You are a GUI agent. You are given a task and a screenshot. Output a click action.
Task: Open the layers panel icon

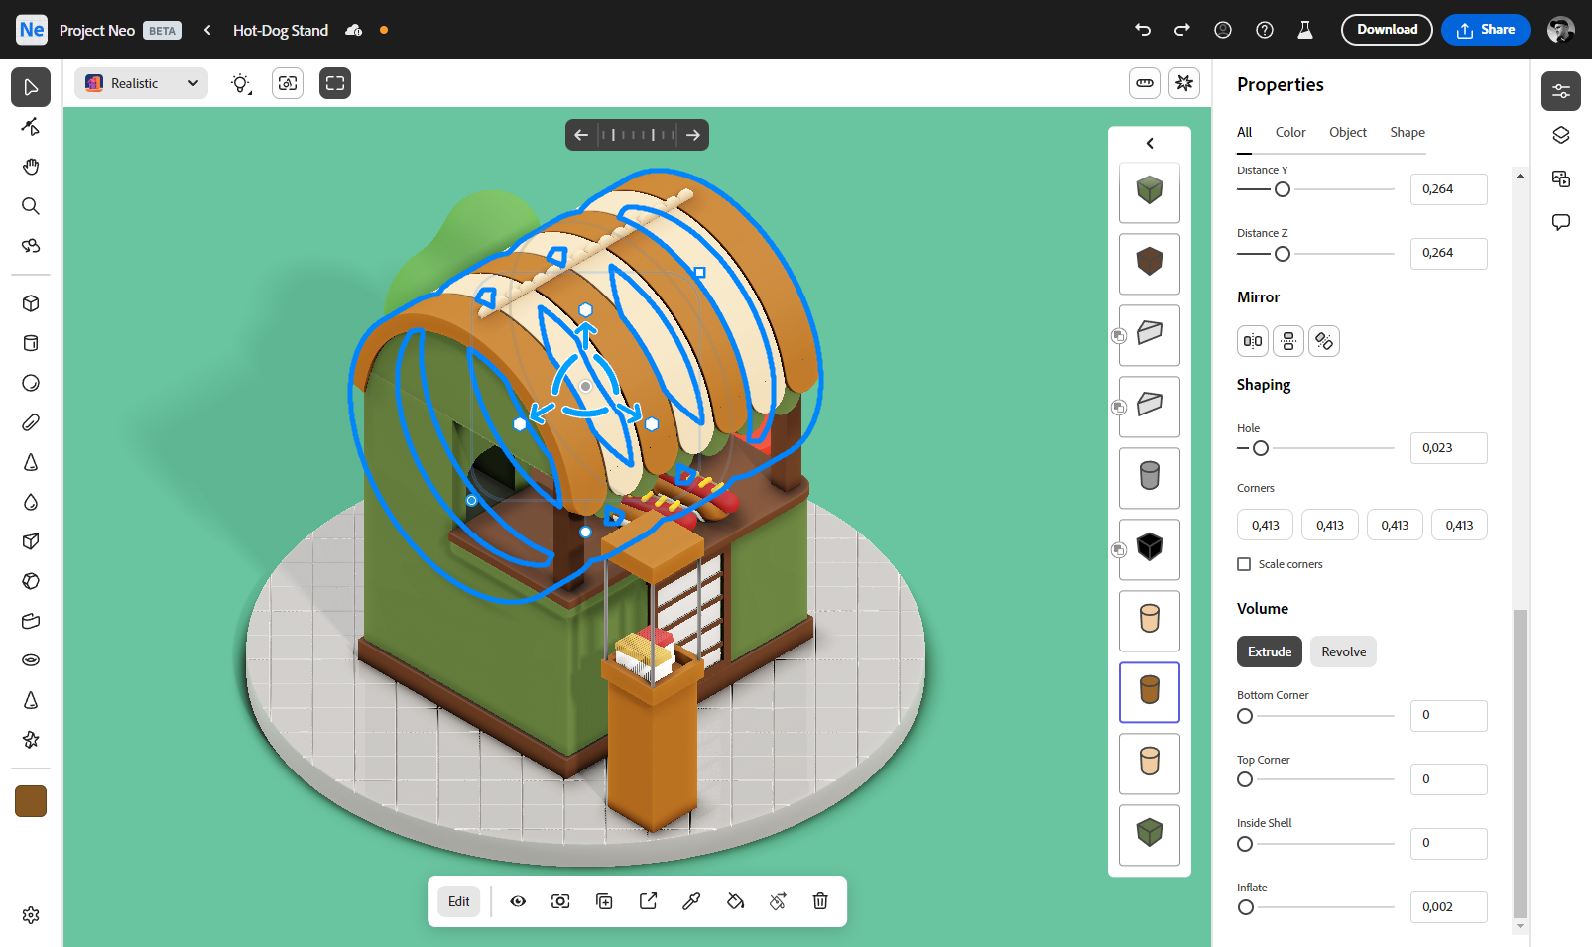1561,135
